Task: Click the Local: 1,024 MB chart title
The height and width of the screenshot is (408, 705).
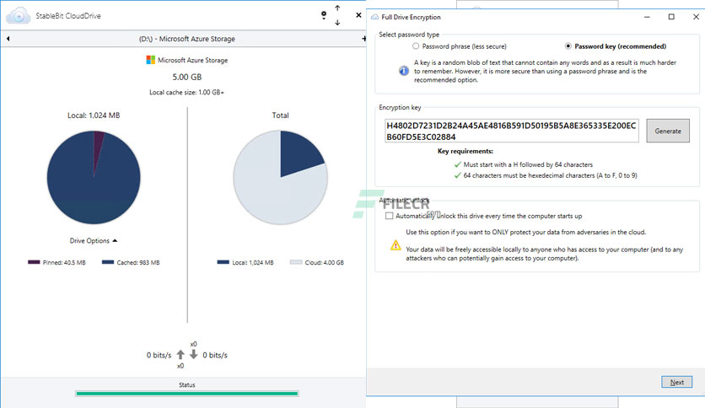Action: 94,115
